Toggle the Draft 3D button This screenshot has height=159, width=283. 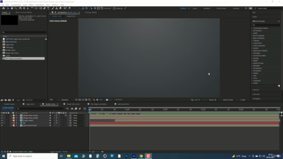pyautogui.click(x=195, y=100)
